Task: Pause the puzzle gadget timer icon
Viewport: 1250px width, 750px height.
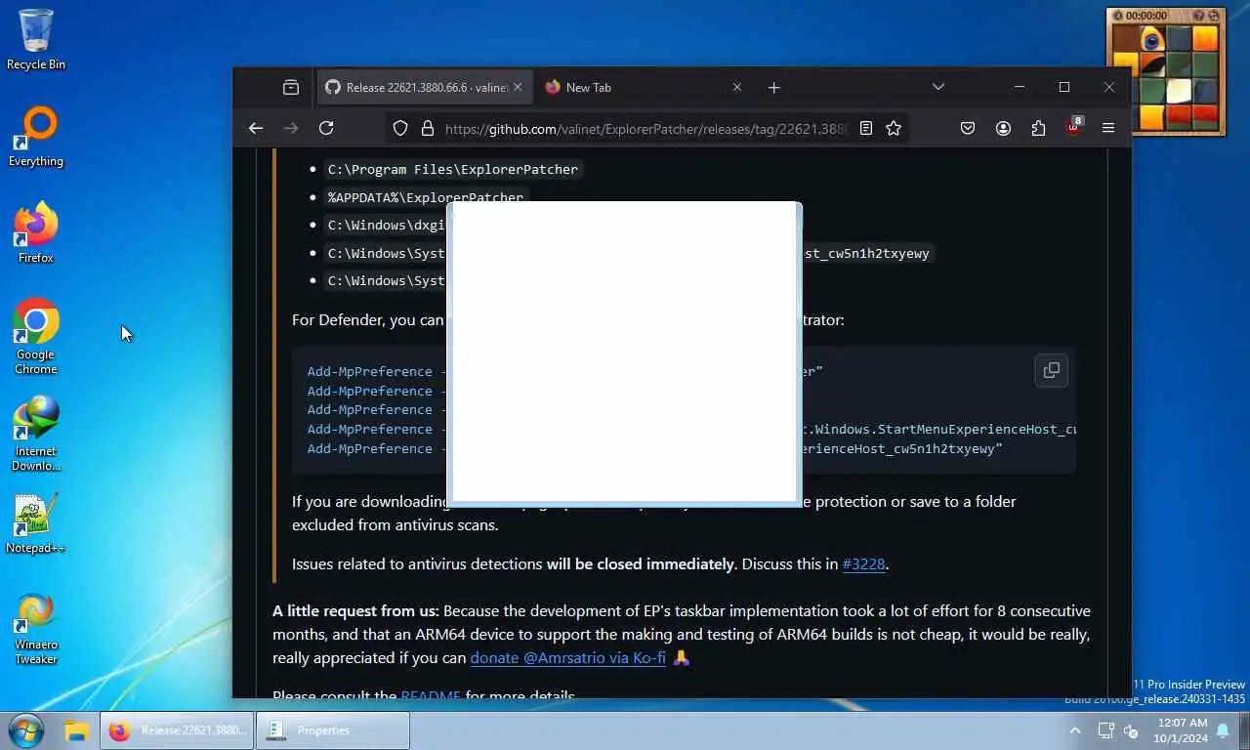Action: (x=1118, y=16)
